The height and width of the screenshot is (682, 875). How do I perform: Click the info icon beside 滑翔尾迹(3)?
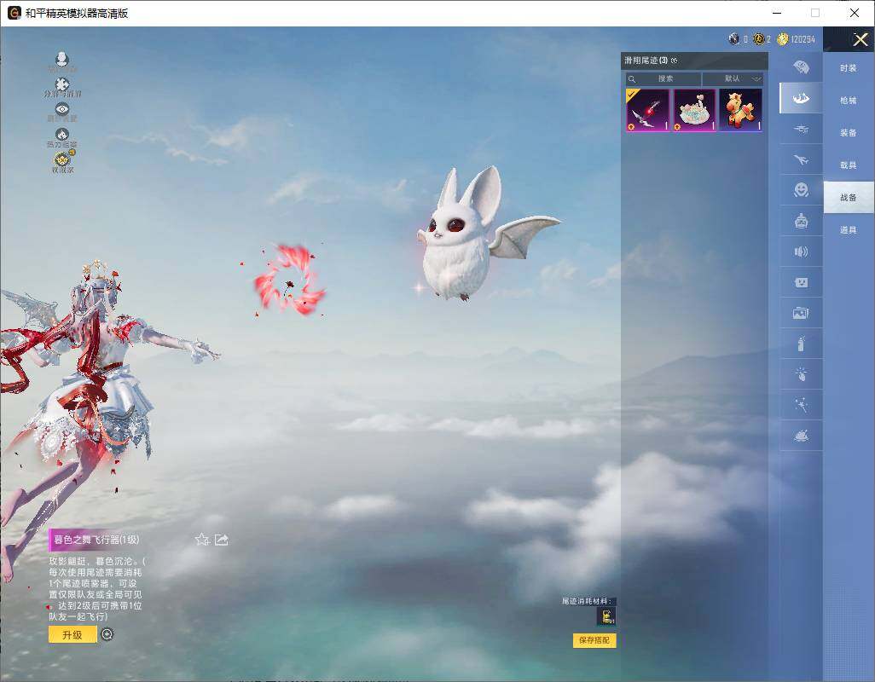click(x=674, y=61)
